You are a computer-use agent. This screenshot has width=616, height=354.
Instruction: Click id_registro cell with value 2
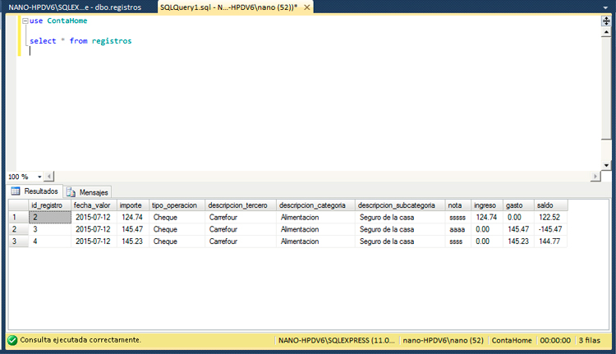pyautogui.click(x=50, y=218)
